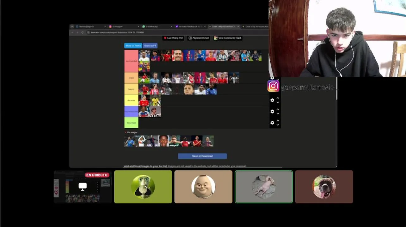
Task: Select last player in unranked pool
Action: point(208,141)
